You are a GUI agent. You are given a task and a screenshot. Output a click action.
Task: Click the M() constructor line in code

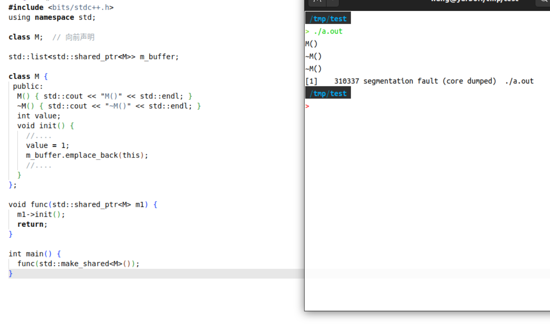pyautogui.click(x=104, y=96)
